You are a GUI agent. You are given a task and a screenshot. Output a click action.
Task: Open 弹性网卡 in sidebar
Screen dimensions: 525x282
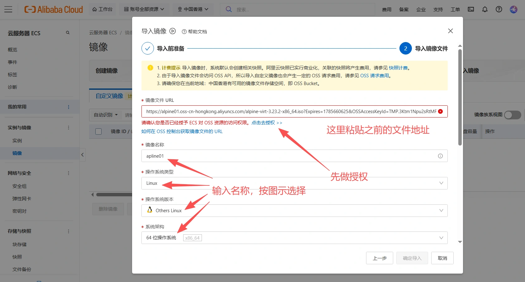[22, 199]
